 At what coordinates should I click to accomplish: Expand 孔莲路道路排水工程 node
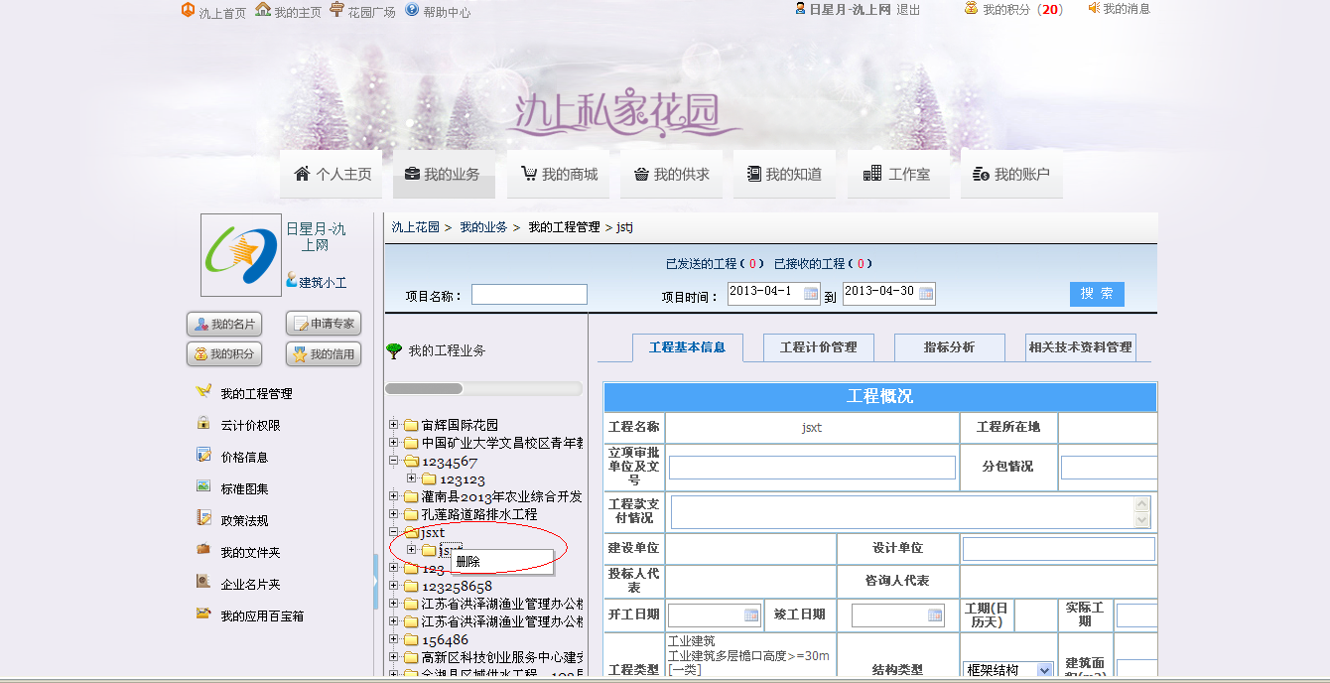(394, 514)
